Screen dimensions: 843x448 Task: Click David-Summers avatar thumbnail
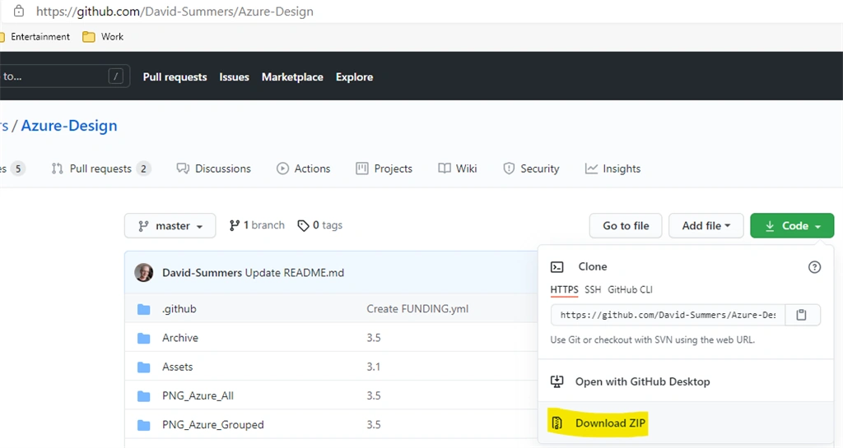pyautogui.click(x=143, y=273)
